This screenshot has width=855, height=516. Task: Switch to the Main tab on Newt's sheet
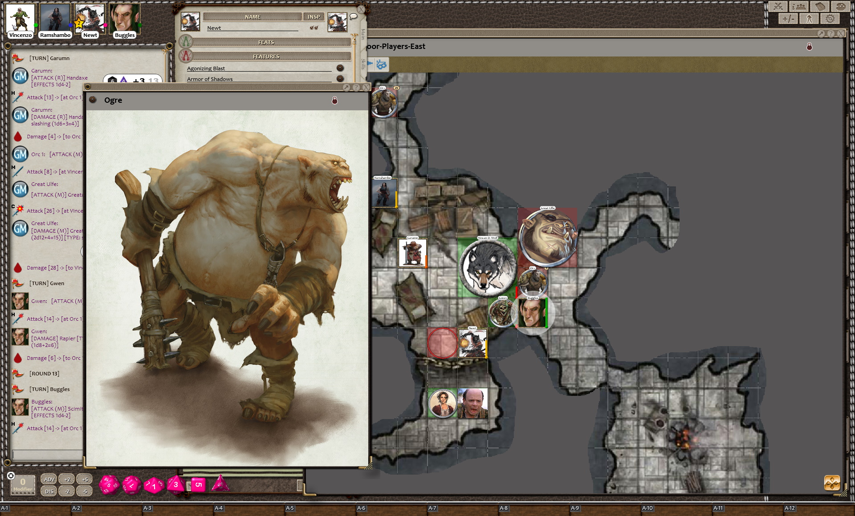(x=363, y=34)
